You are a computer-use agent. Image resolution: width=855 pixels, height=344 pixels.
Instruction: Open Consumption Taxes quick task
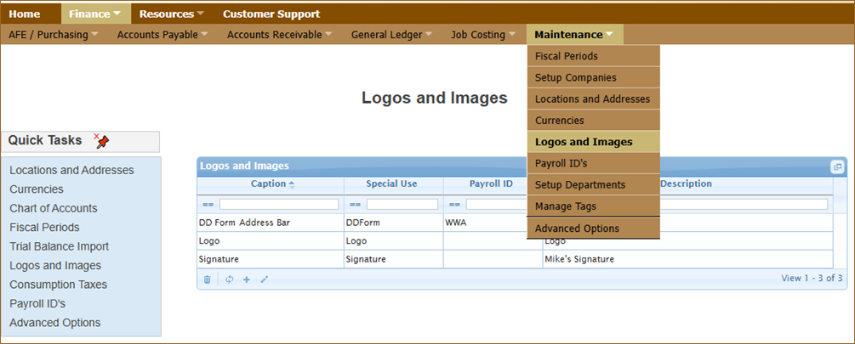click(59, 285)
